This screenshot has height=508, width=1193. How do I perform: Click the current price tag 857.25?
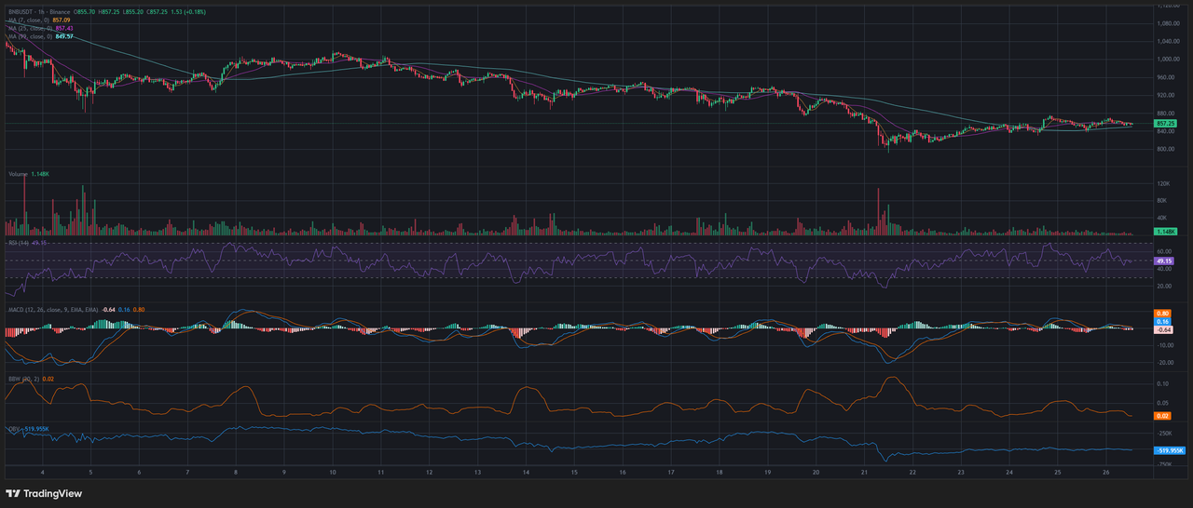click(1165, 123)
